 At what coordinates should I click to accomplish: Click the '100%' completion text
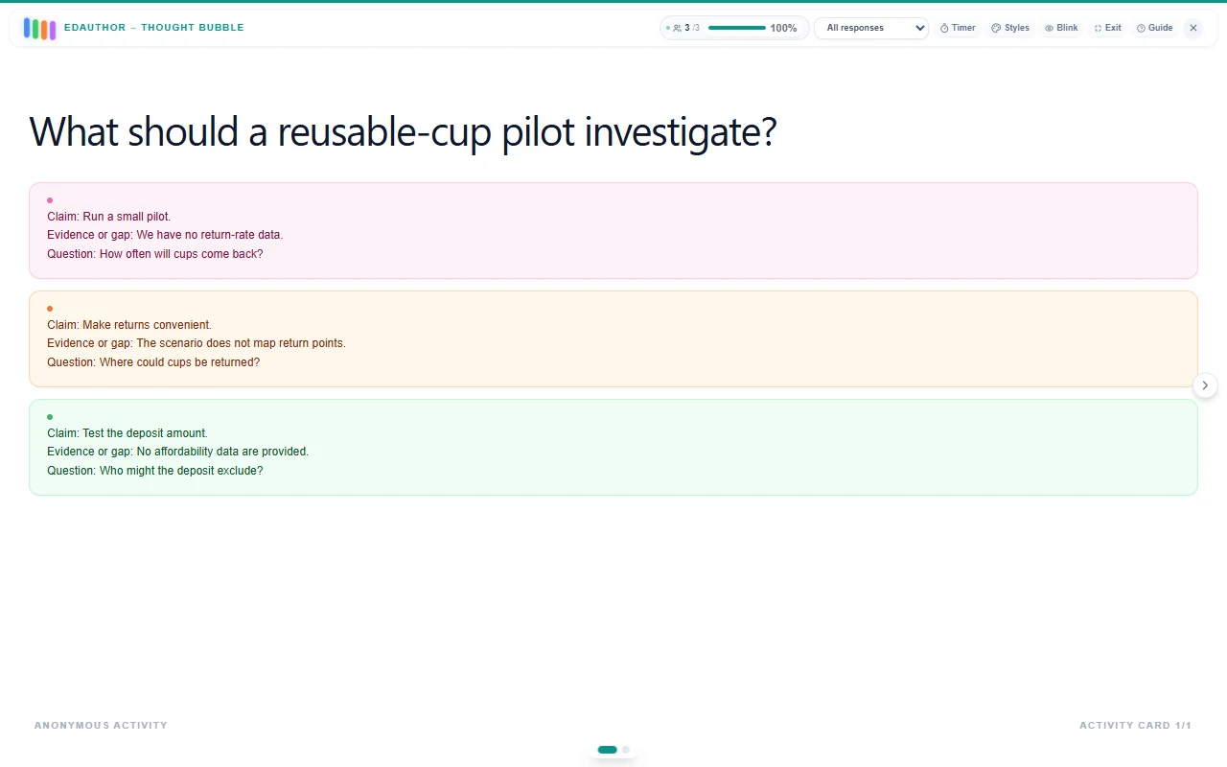(783, 28)
